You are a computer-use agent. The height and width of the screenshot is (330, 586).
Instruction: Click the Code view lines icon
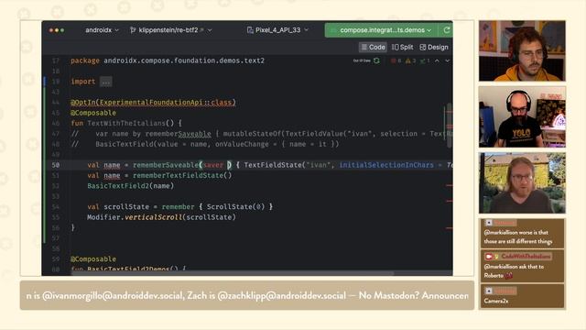coord(364,47)
